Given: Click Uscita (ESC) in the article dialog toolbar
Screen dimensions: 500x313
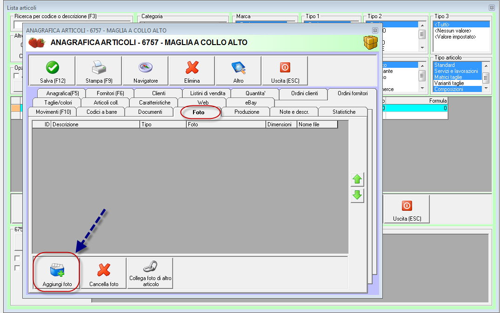Looking at the screenshot, I should point(285,71).
